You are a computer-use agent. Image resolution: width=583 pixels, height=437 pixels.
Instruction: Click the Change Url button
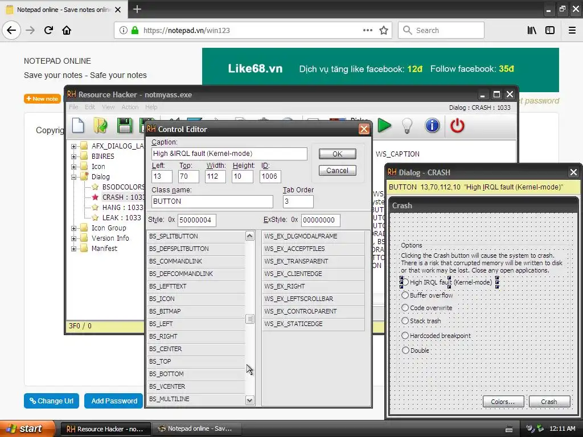[x=51, y=401]
